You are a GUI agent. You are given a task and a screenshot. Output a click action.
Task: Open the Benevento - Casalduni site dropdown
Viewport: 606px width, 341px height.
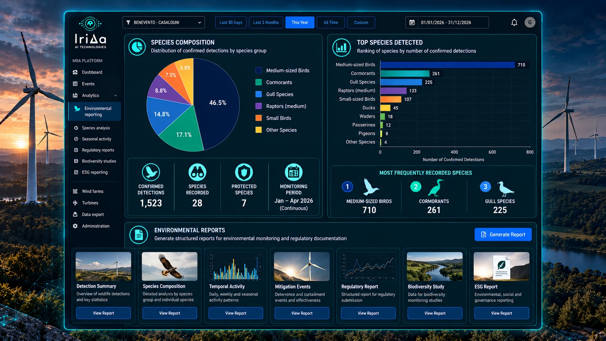click(163, 22)
